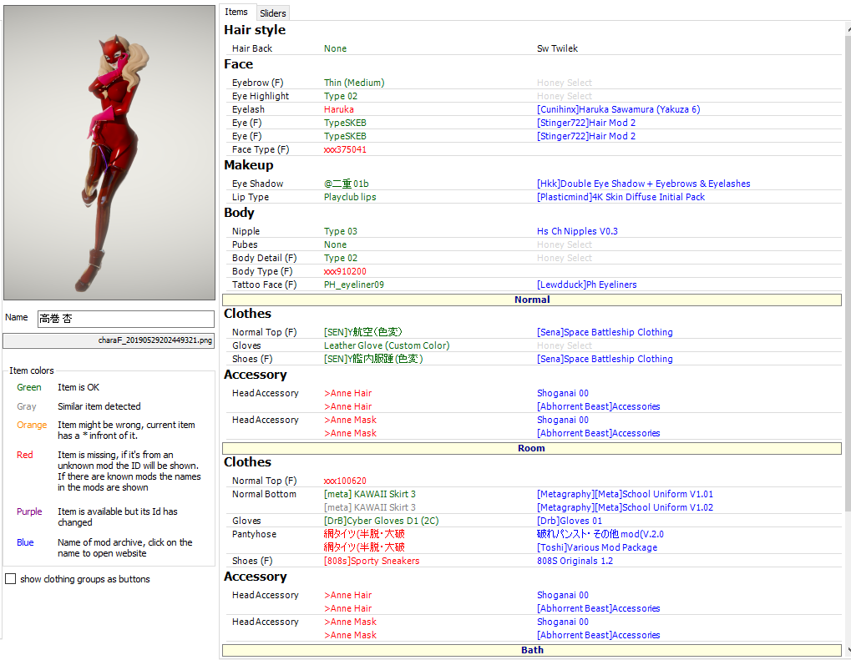Image resolution: width=851 pixels, height=660 pixels.
Task: Open the [Toshi]Various Mod Package link
Action: pyautogui.click(x=597, y=547)
